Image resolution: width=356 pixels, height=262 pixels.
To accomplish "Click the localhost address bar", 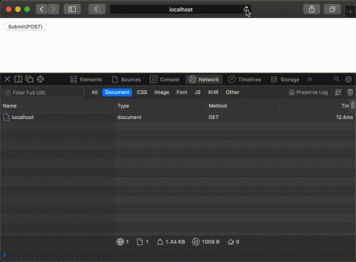I will point(181,9).
